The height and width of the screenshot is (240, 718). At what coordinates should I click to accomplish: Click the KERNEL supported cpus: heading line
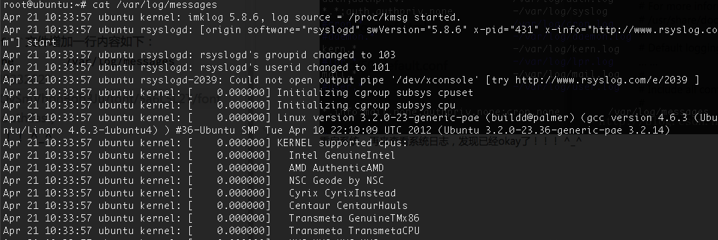tap(342, 143)
